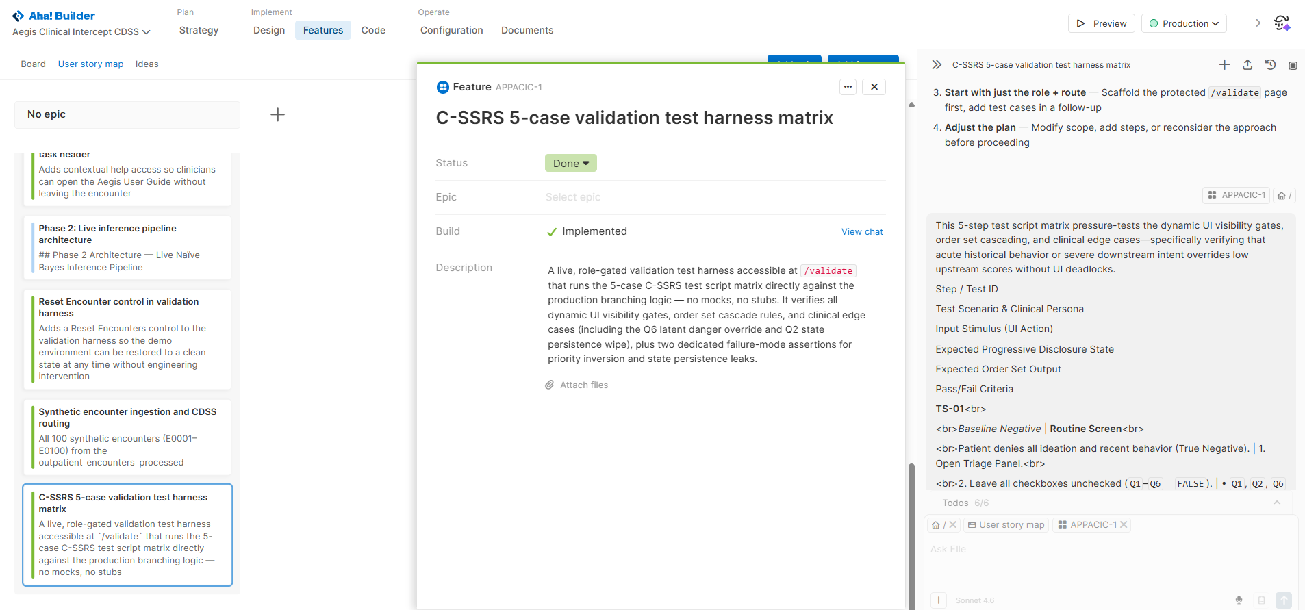The image size is (1305, 610).
Task: Click the share/export icon in chat header
Action: [1247, 65]
